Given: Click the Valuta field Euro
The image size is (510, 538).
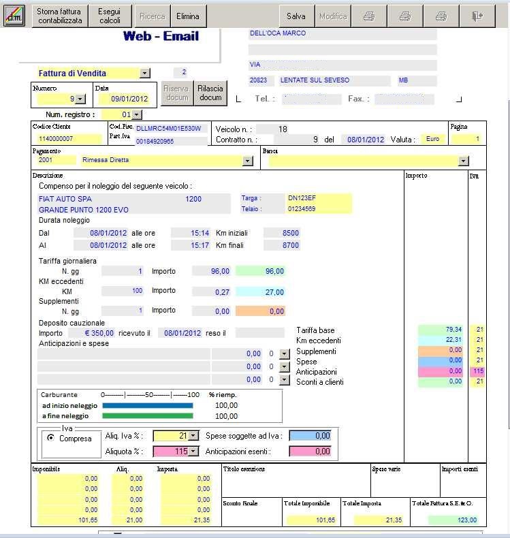Looking at the screenshot, I should click(x=433, y=139).
